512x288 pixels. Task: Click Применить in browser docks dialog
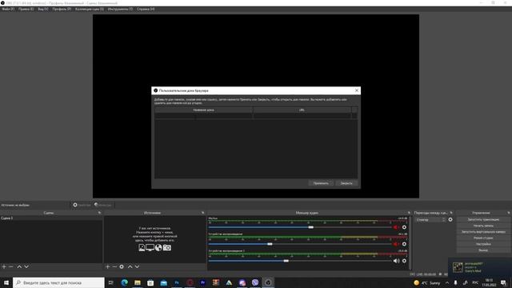321,183
